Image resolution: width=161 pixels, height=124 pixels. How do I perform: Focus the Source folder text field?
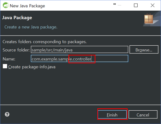[x=79, y=50]
